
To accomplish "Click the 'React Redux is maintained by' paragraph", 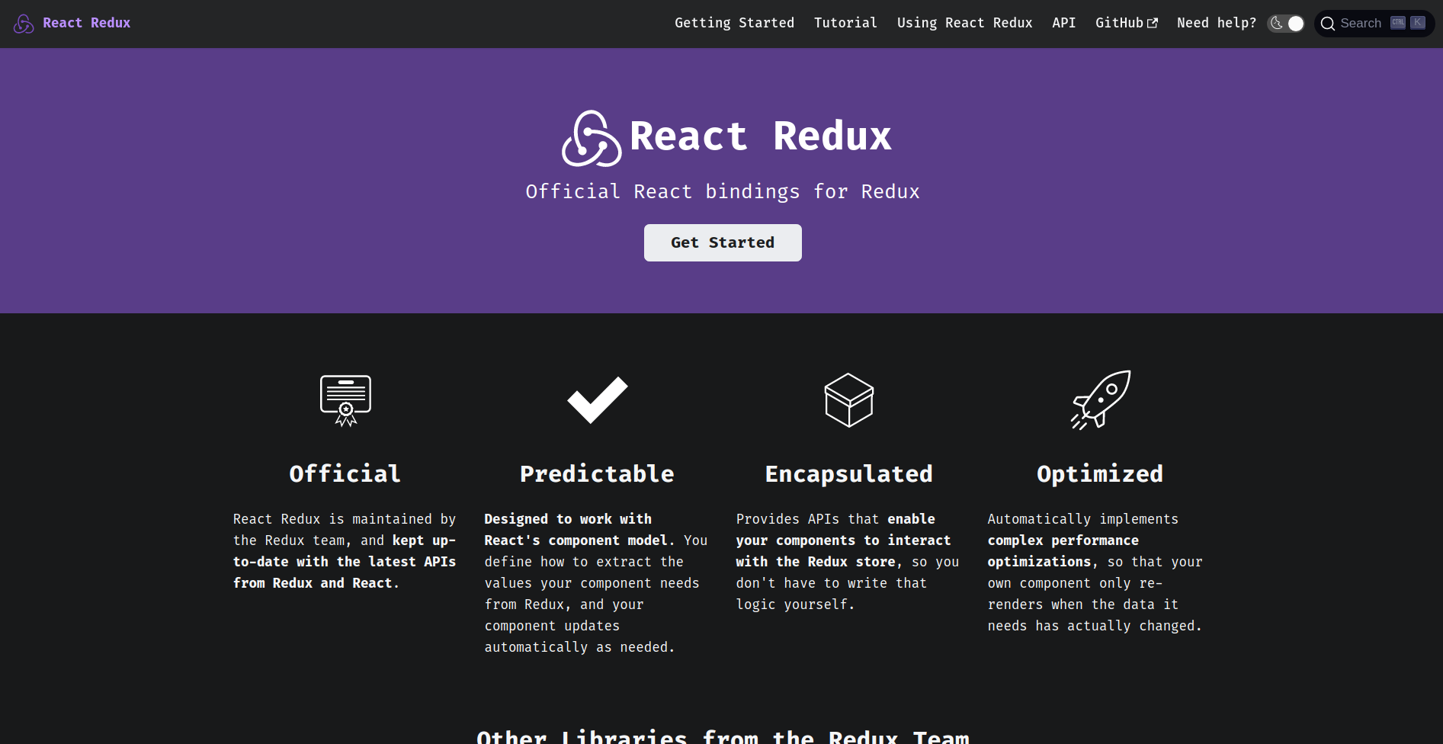I will click(345, 550).
